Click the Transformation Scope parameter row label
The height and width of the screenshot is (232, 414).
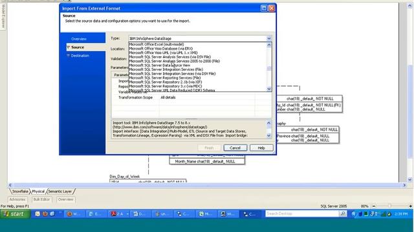click(x=135, y=97)
